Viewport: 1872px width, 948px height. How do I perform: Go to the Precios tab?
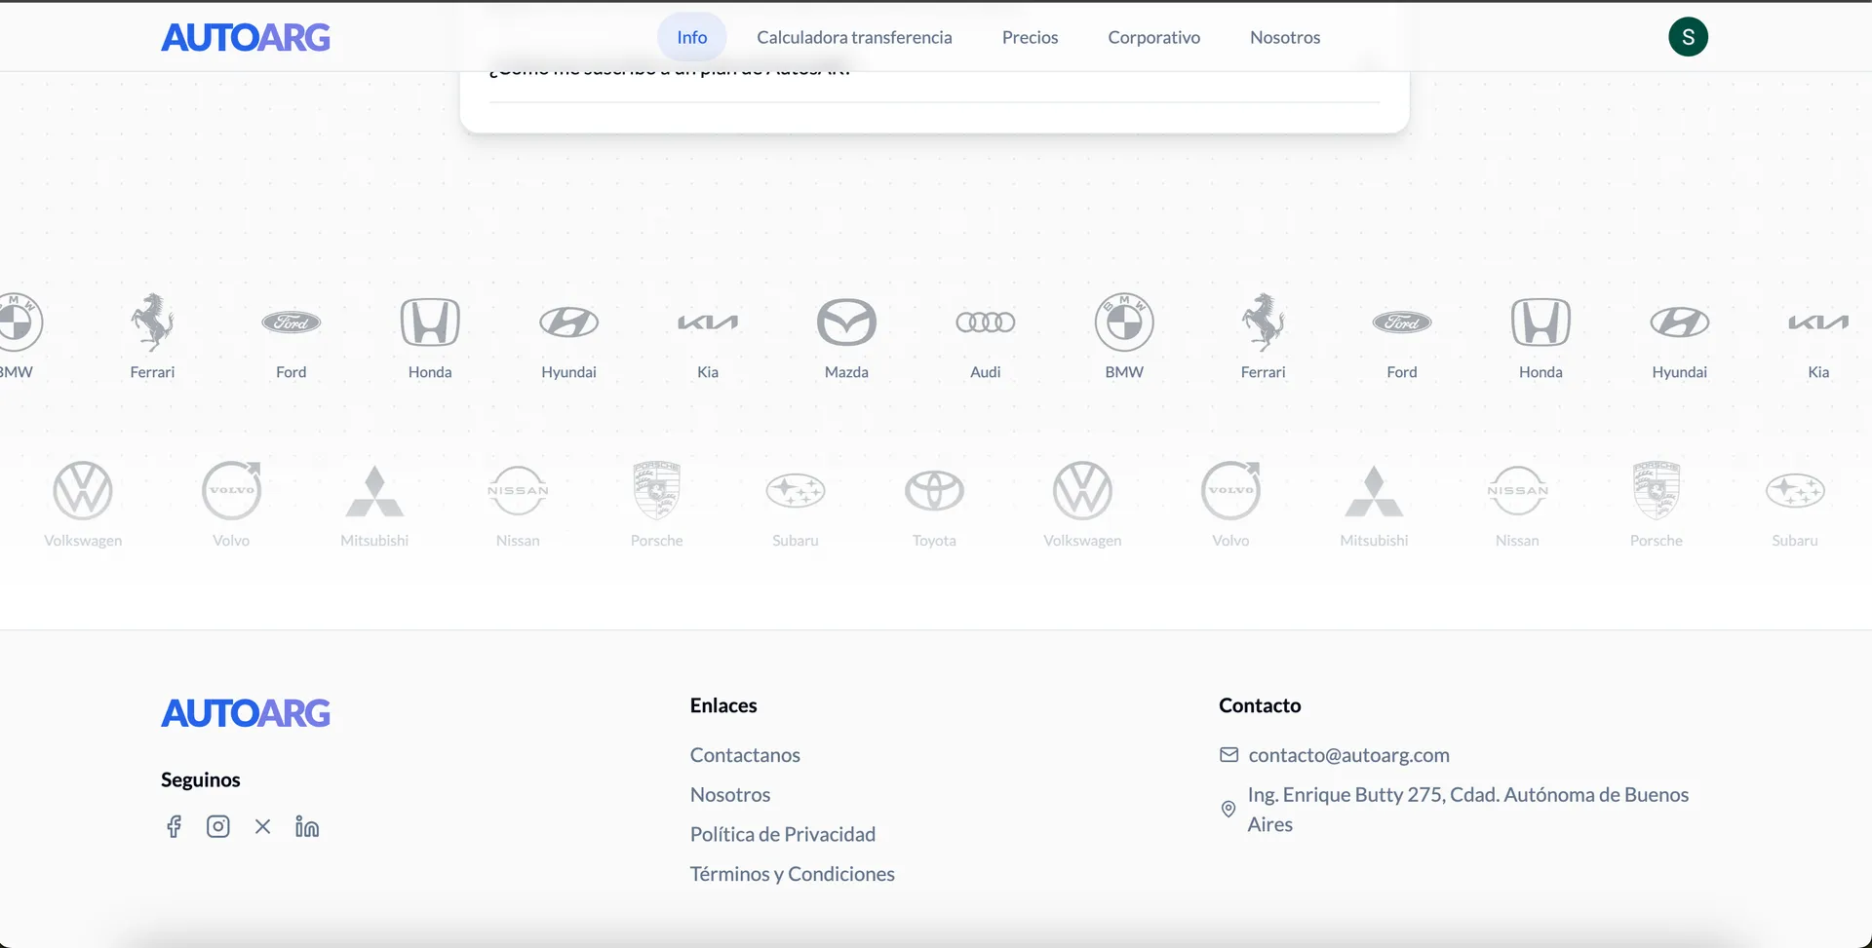click(x=1030, y=37)
